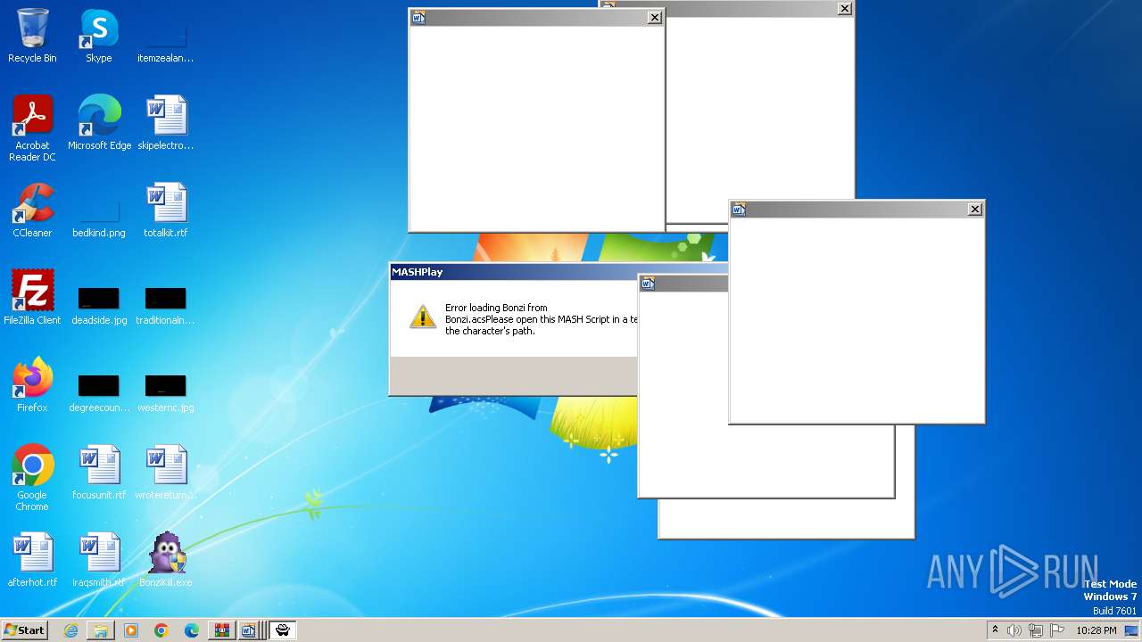Launch FileZilla Client shortcut
The height and width of the screenshot is (642, 1142).
pos(32,298)
